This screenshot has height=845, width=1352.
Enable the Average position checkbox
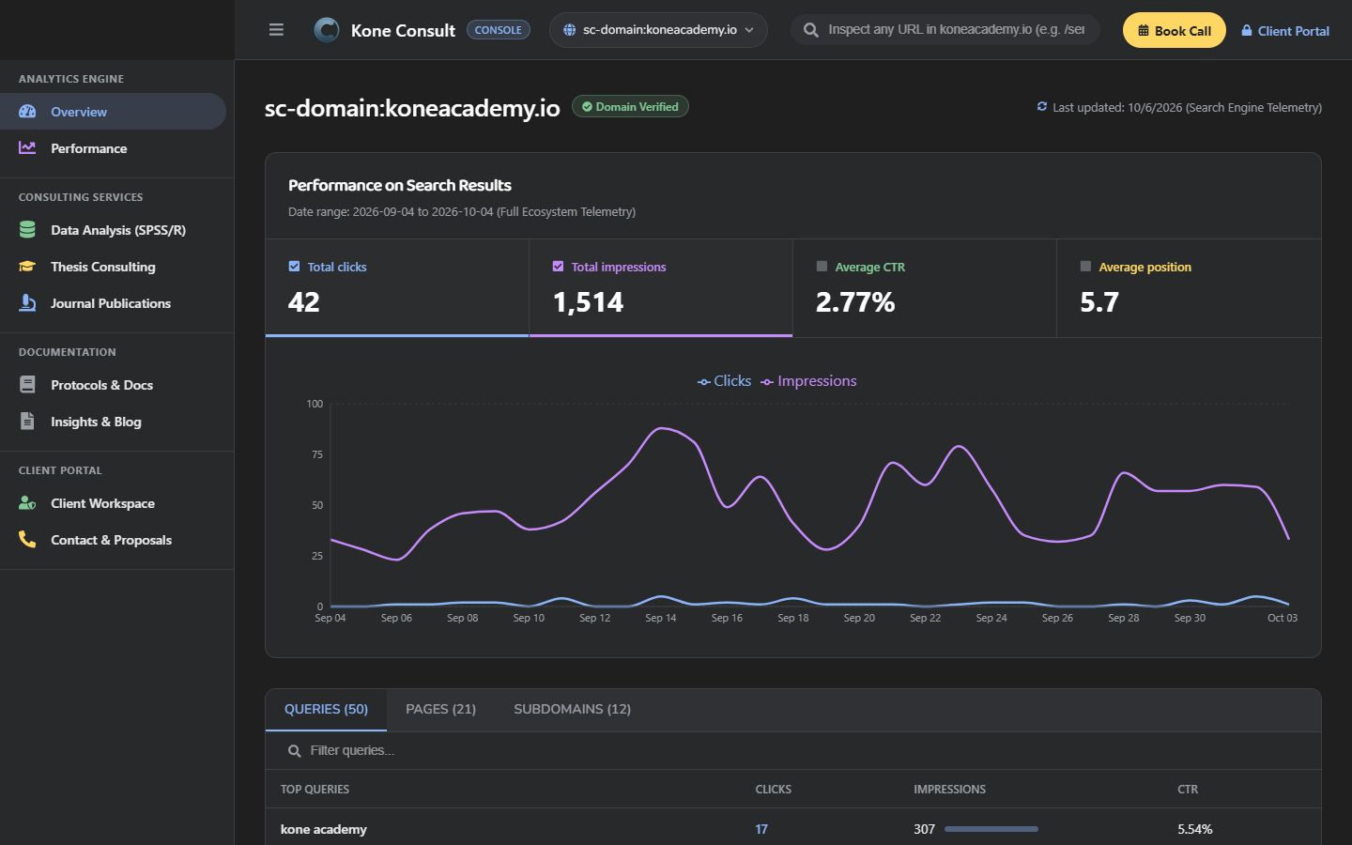point(1085,267)
